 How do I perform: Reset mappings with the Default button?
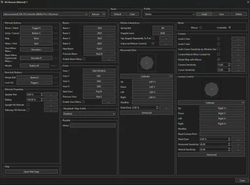coord(118,14)
